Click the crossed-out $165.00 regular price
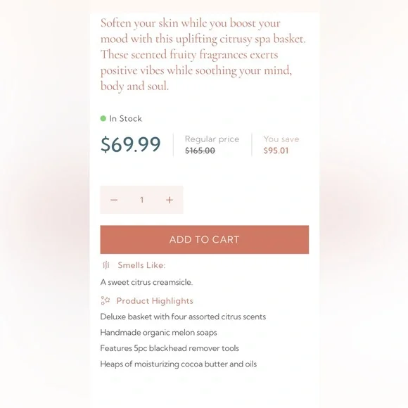This screenshot has height=408, width=408. click(200, 151)
